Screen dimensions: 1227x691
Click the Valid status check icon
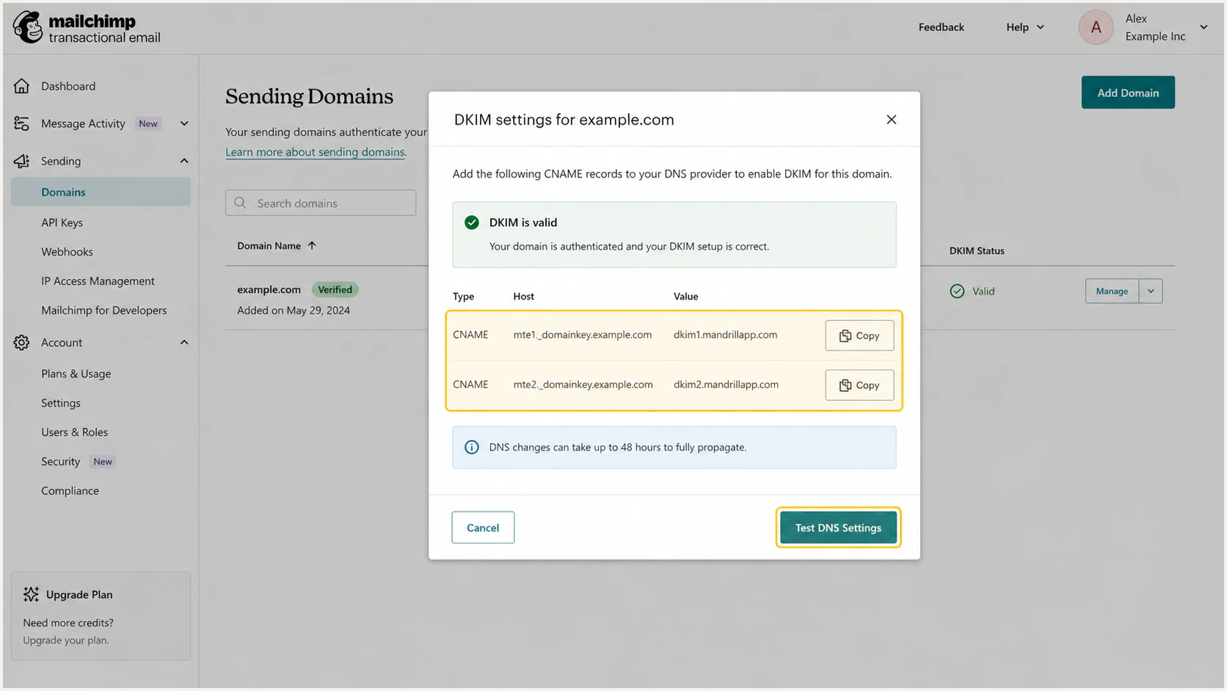point(957,292)
